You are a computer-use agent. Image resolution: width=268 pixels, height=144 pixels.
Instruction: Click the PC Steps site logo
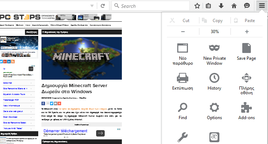(20, 17)
